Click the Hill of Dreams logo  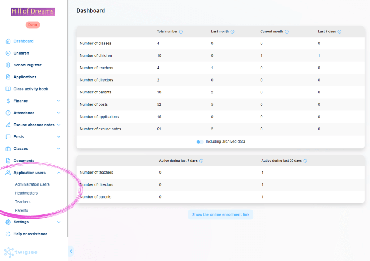tap(33, 12)
